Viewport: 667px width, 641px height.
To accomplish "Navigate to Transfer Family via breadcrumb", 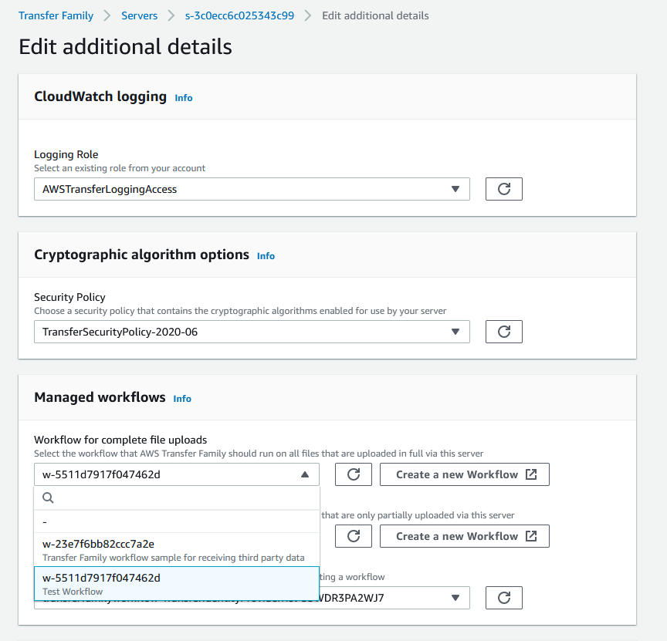I will (56, 15).
